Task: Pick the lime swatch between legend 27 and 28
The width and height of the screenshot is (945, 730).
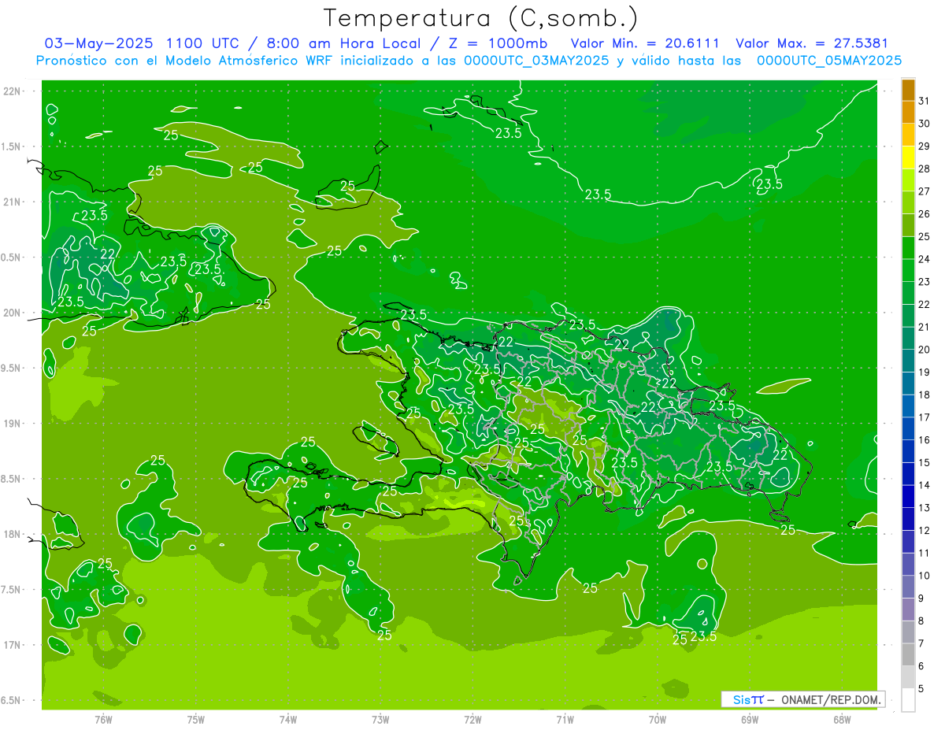Action: [908, 180]
